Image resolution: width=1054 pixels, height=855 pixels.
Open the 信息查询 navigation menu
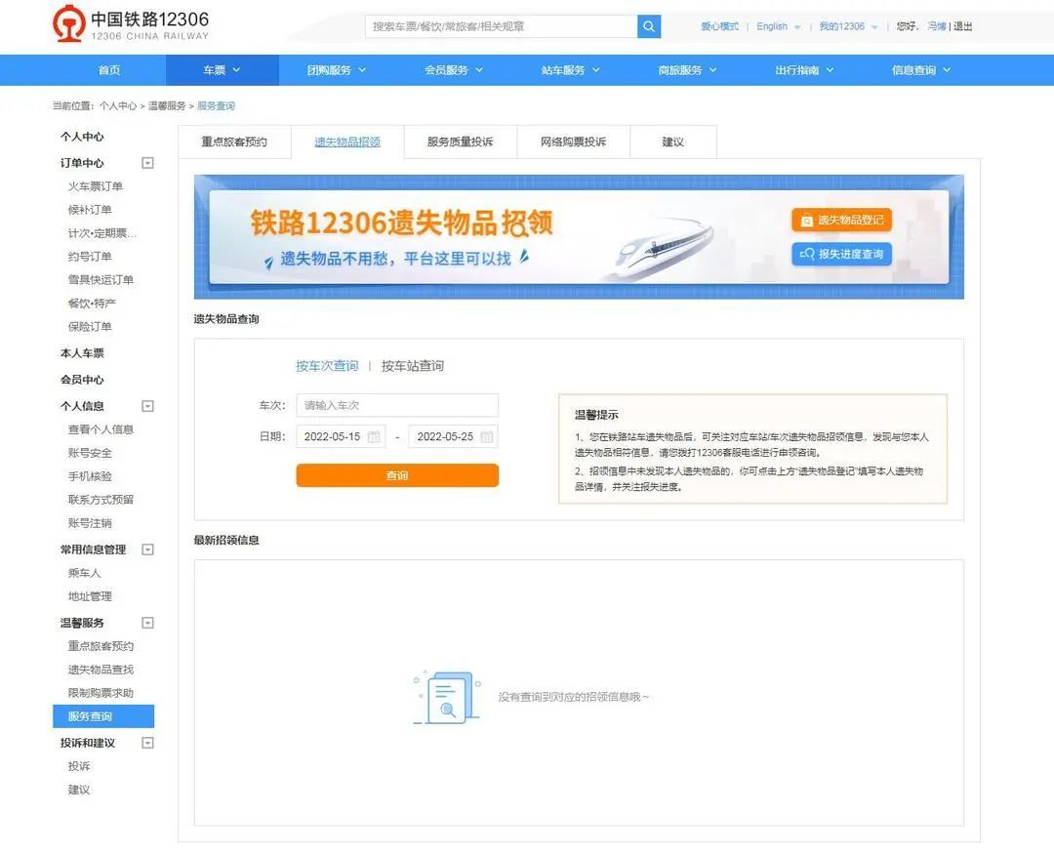click(x=921, y=70)
